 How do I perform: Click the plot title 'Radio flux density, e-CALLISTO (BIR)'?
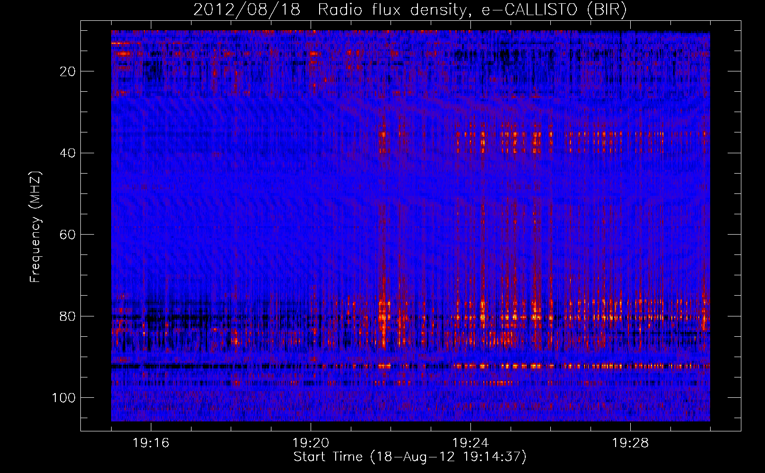(472, 10)
